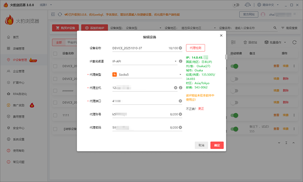Click the 官方网站 button
The image size is (303, 182).
tap(248, 14)
